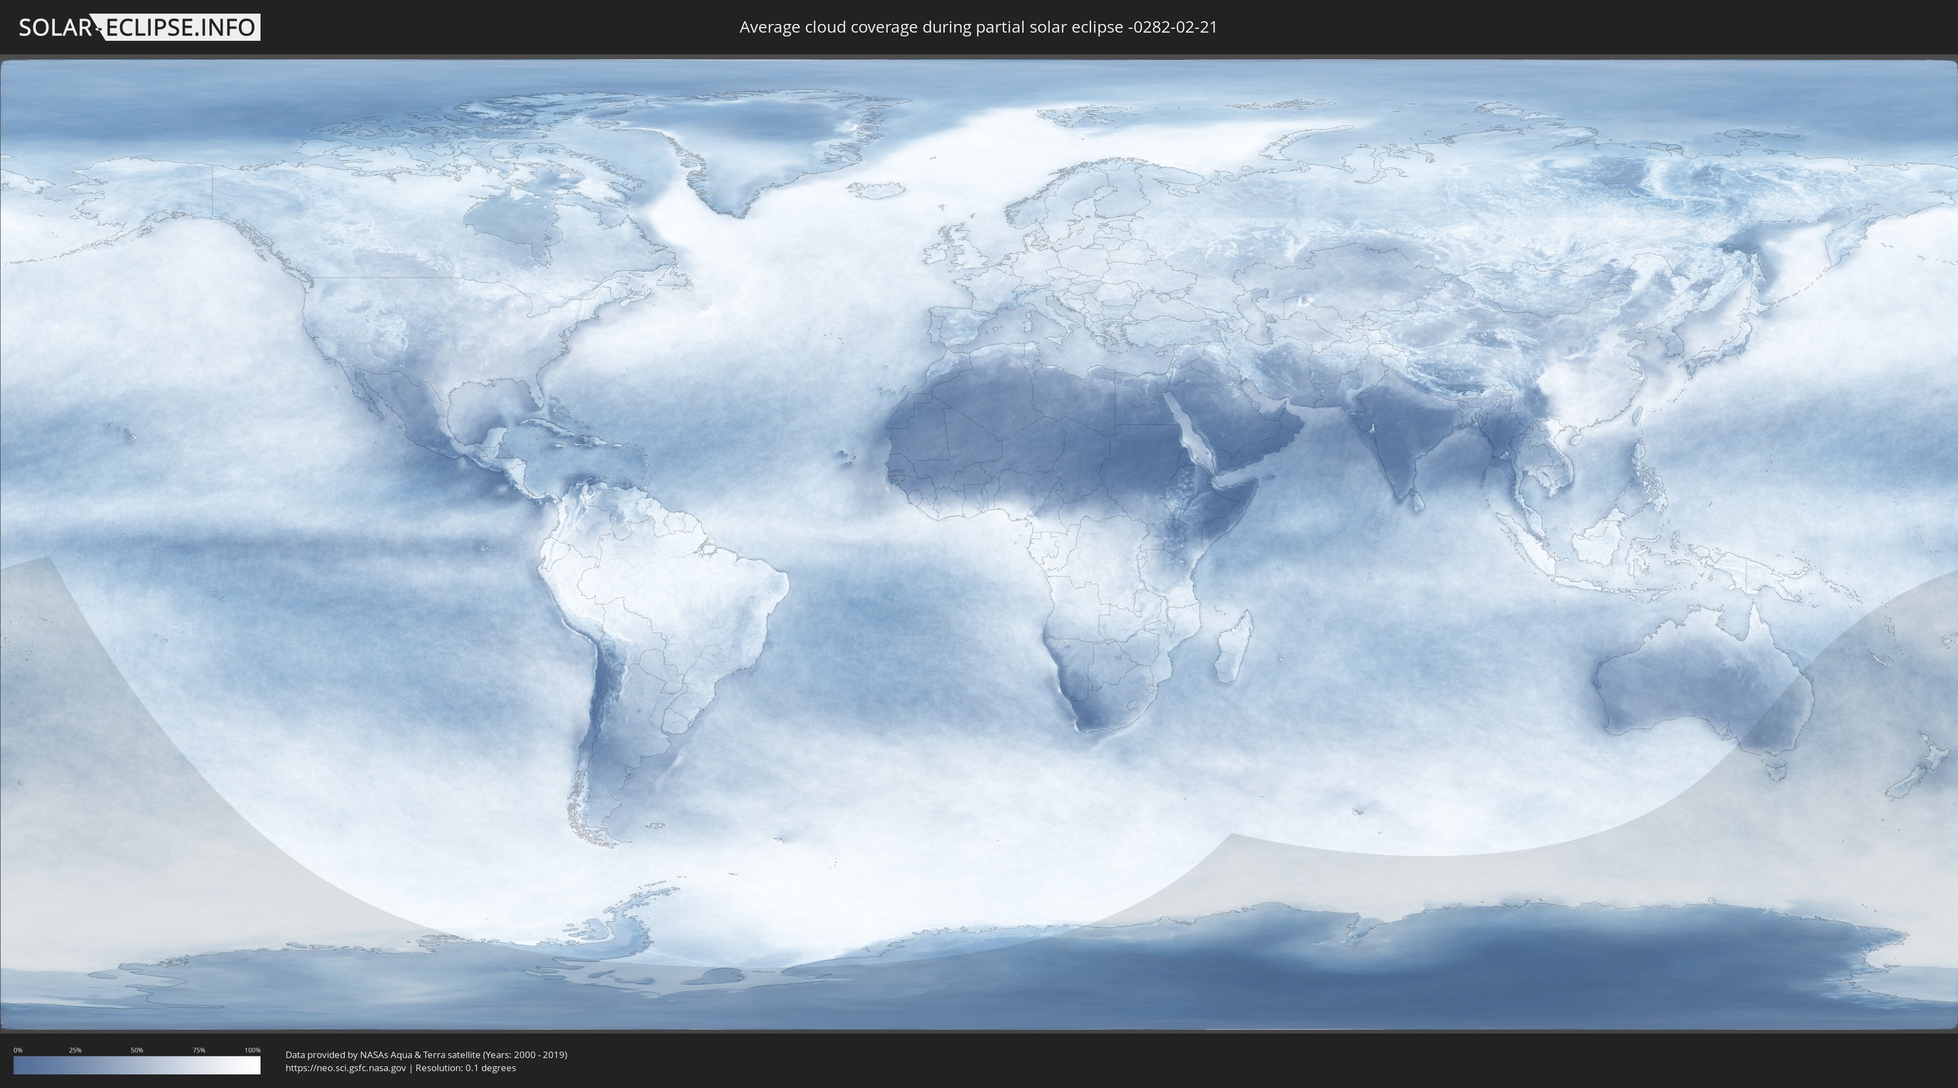Click the average cloud coverage title text

[x=978, y=27]
